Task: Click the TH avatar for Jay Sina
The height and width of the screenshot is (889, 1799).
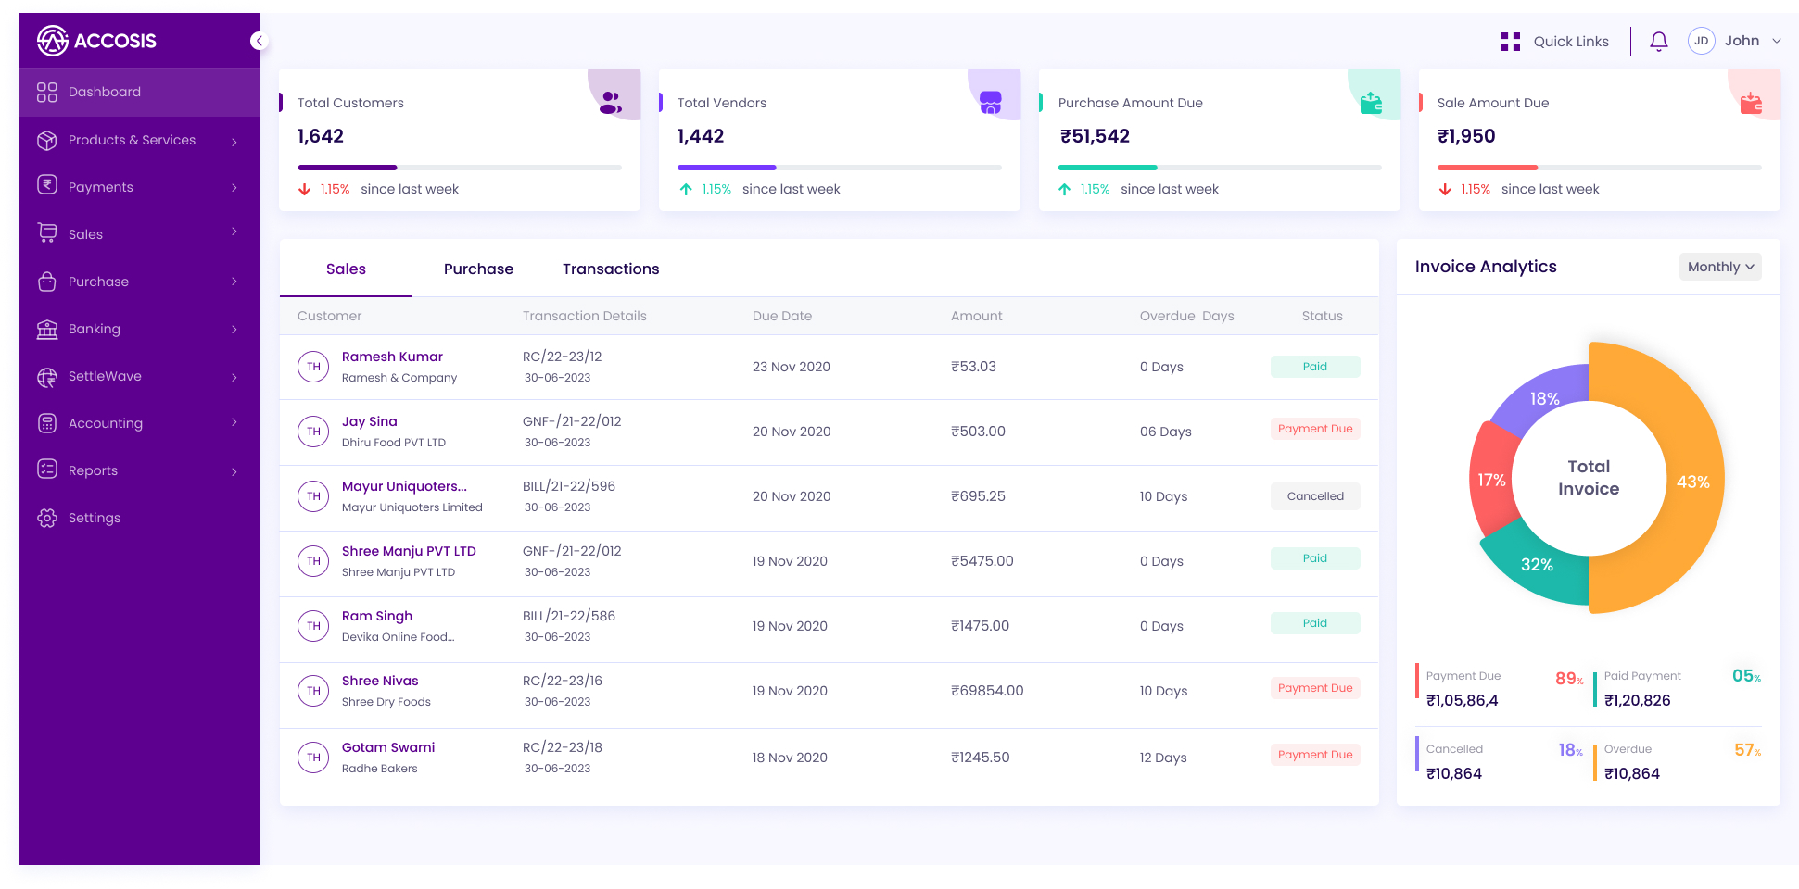Action: [x=313, y=432]
